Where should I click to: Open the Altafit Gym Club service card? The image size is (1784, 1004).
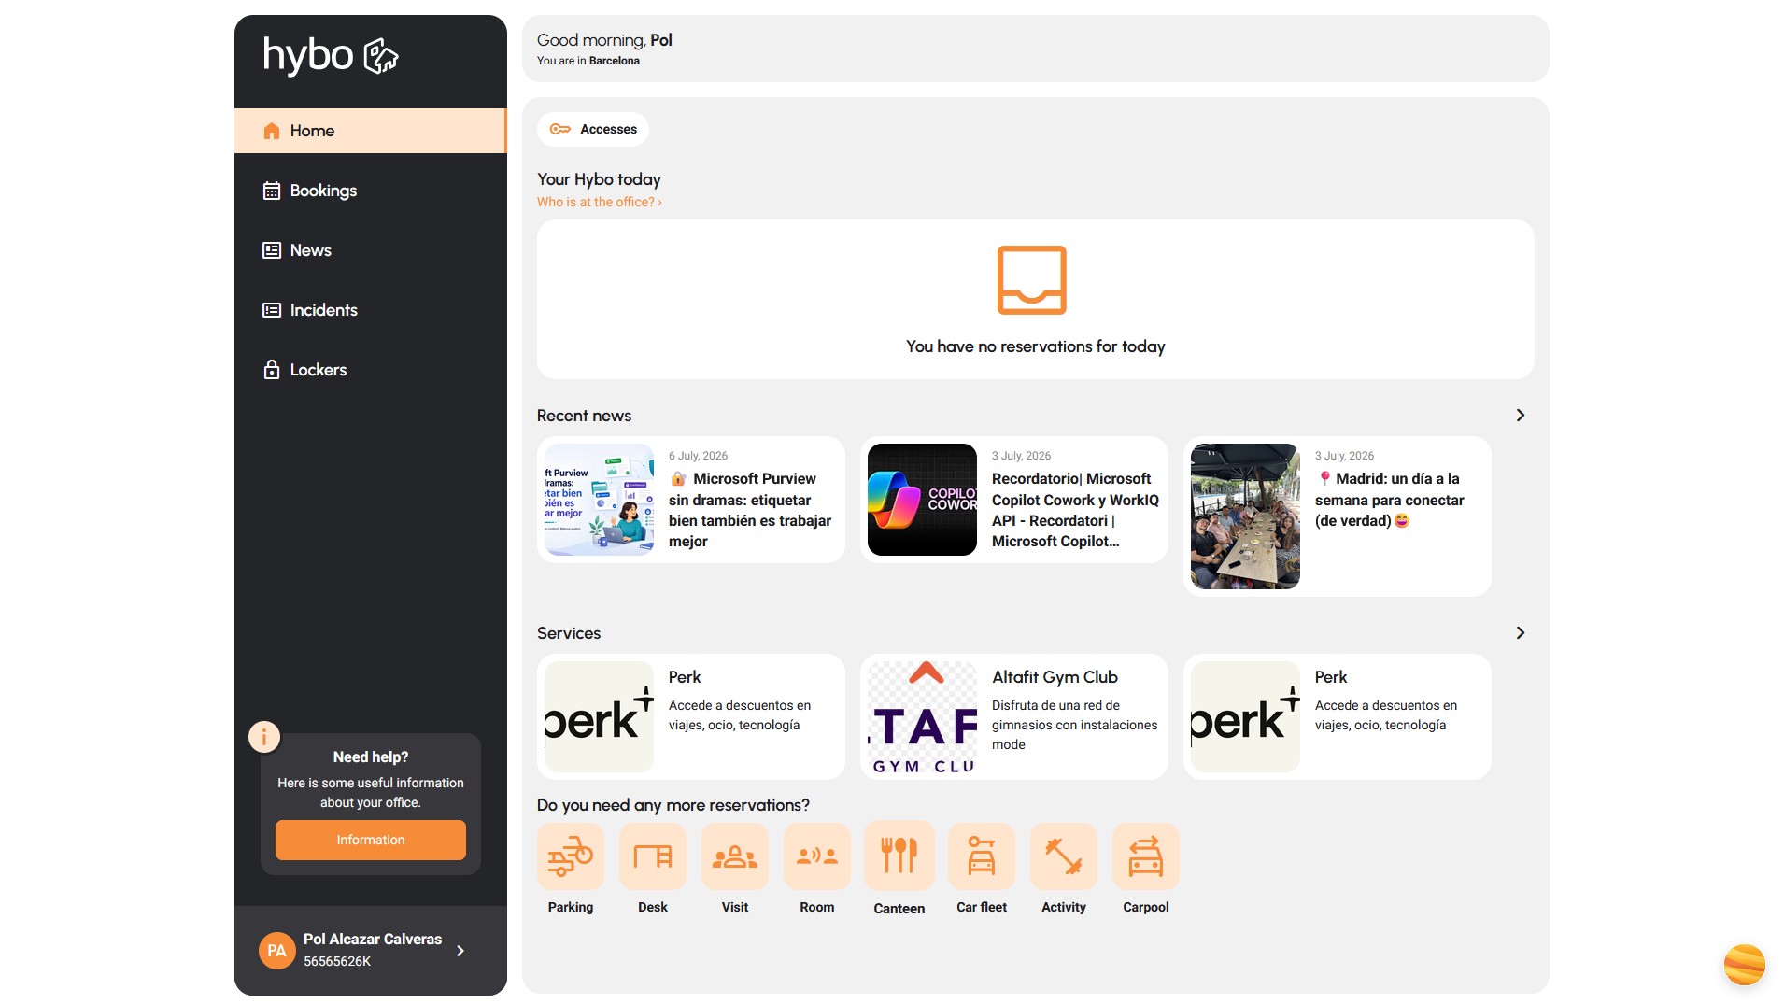[x=1013, y=716]
